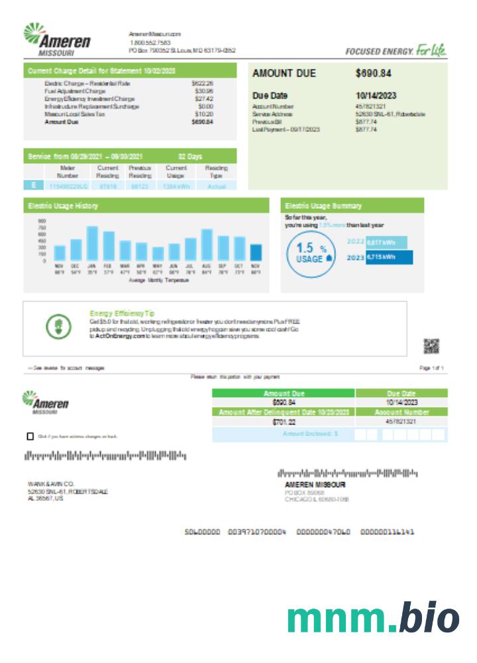Click the blue E meter row badge
This screenshot has height=663, width=477.
(32, 186)
